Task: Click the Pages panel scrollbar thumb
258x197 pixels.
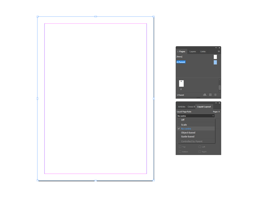Action: (x=219, y=87)
